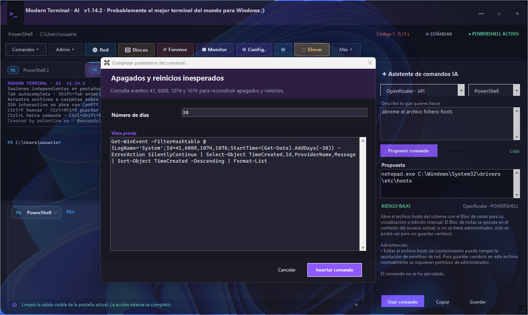Click the info circle toolbar button
Viewport: 528px width, 315px height.
pyautogui.click(x=283, y=50)
